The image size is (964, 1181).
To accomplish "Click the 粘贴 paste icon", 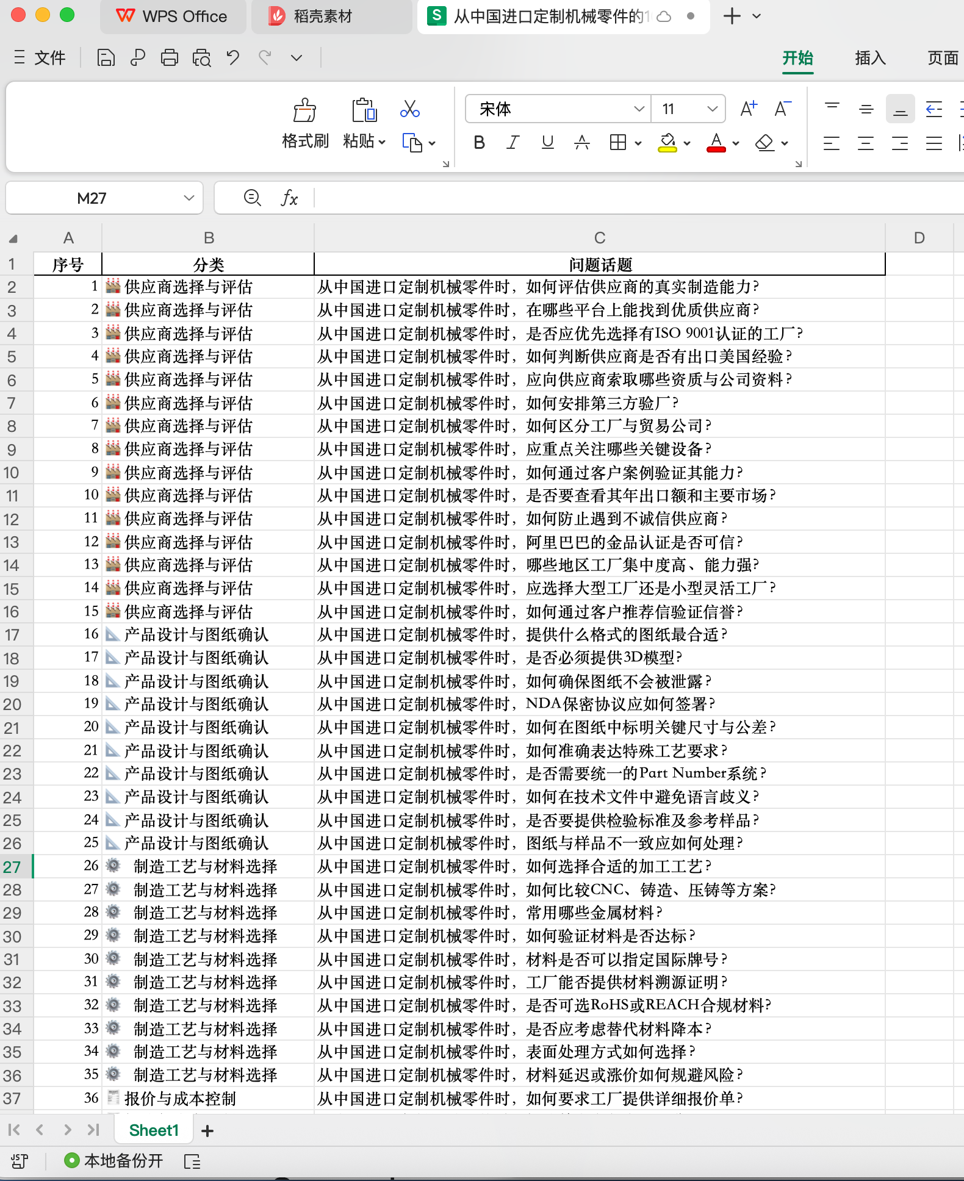I will coord(364,110).
